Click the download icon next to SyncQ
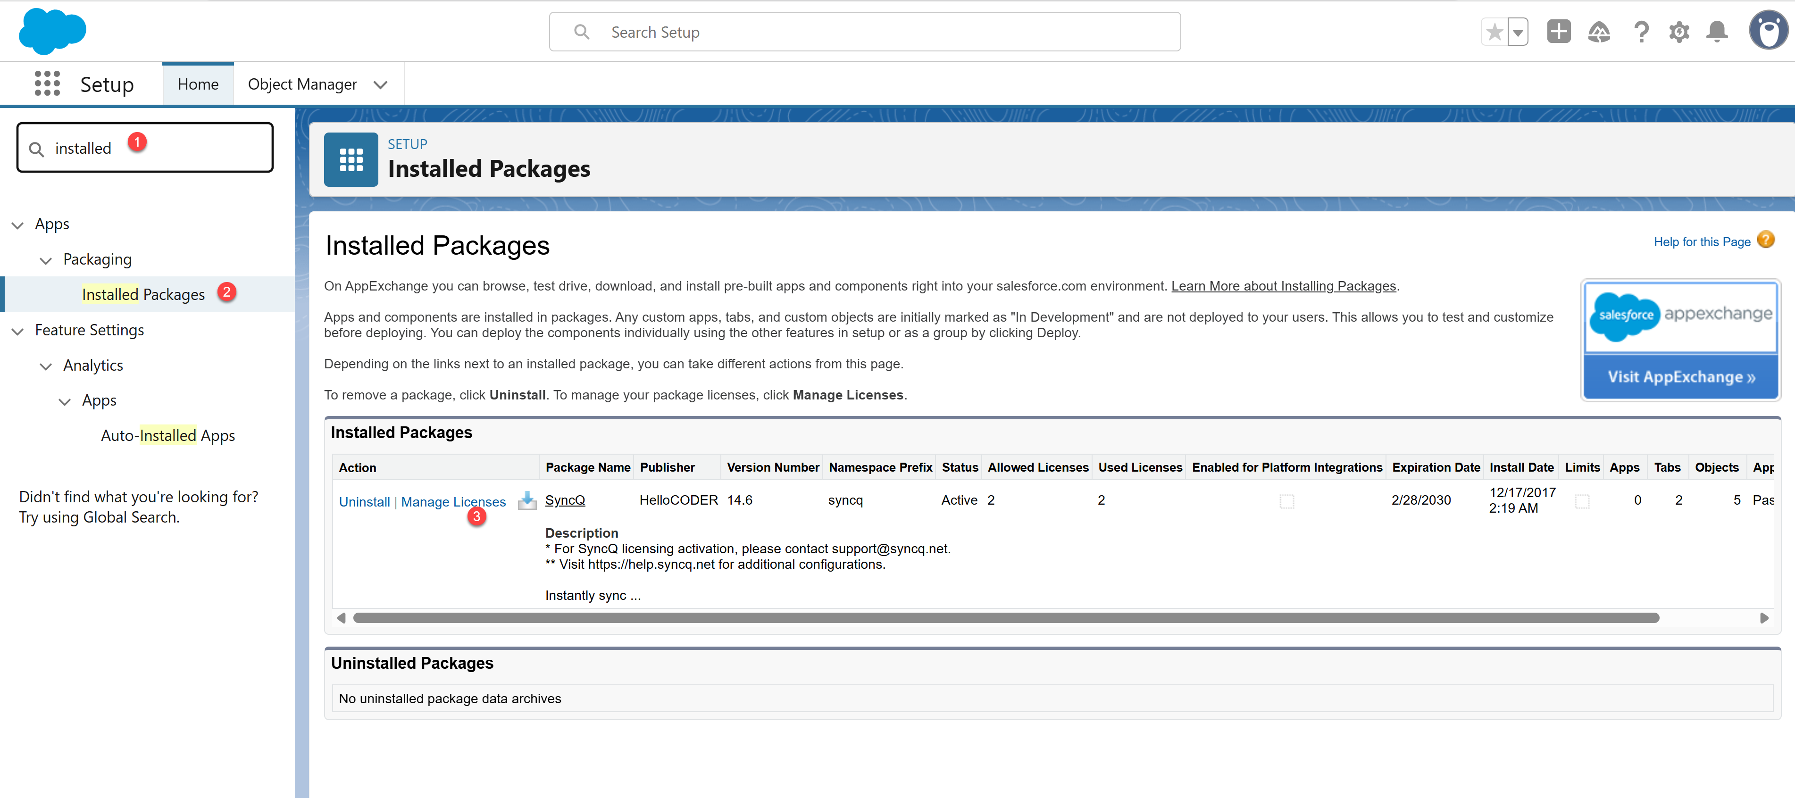Screen dimensions: 1795x798 click(x=527, y=500)
